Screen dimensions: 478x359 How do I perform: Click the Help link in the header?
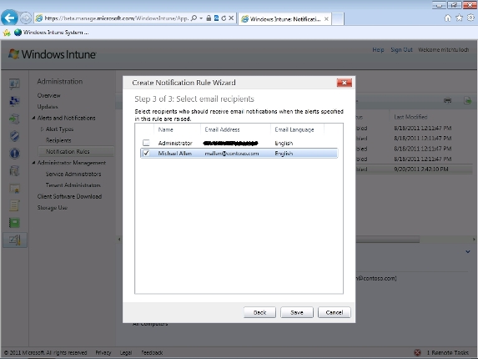pyautogui.click(x=379, y=50)
